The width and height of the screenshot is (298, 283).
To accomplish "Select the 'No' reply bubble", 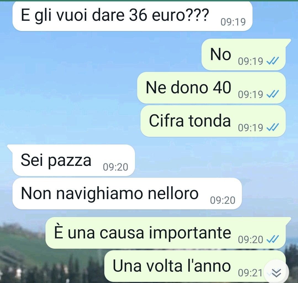I will [x=244, y=54].
